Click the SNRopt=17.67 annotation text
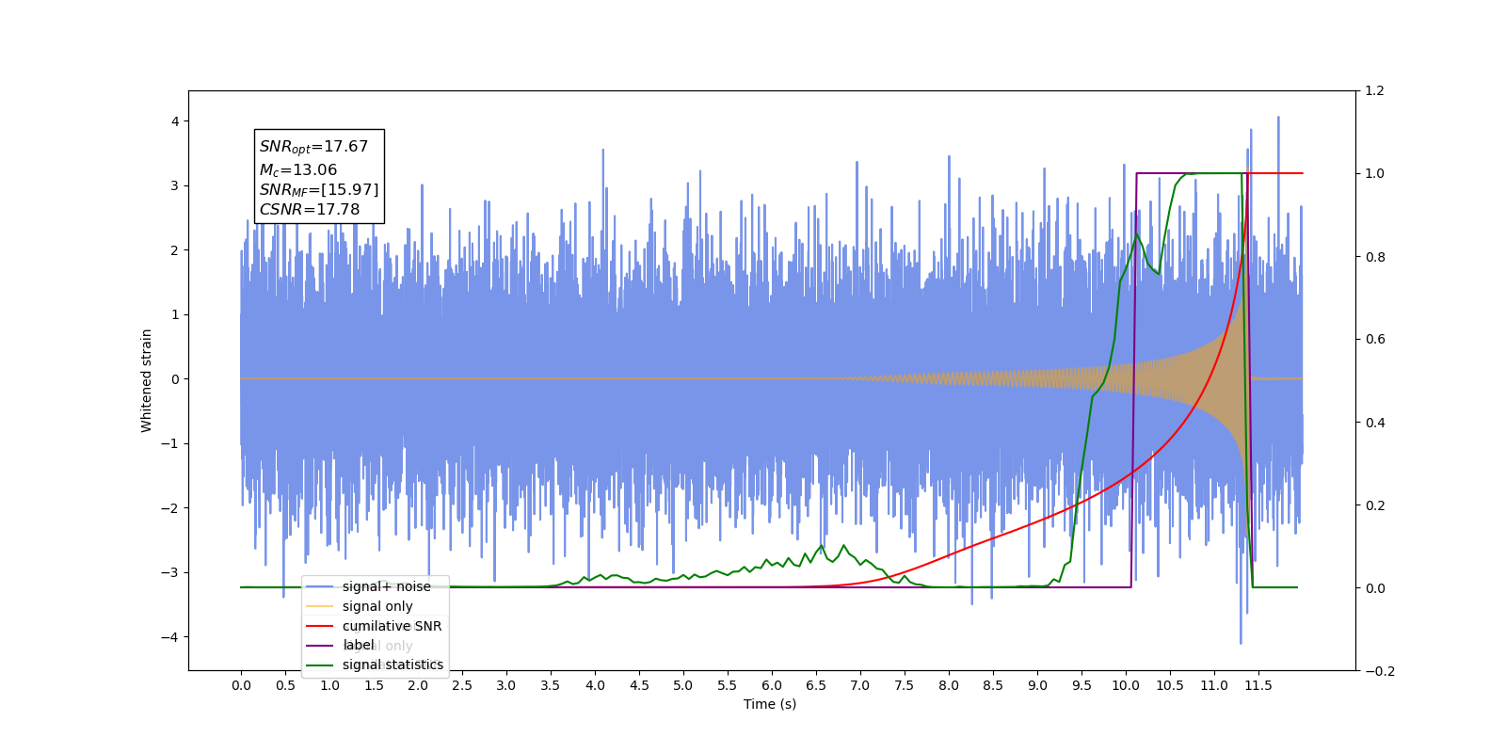This screenshot has width=1506, height=753. (313, 147)
